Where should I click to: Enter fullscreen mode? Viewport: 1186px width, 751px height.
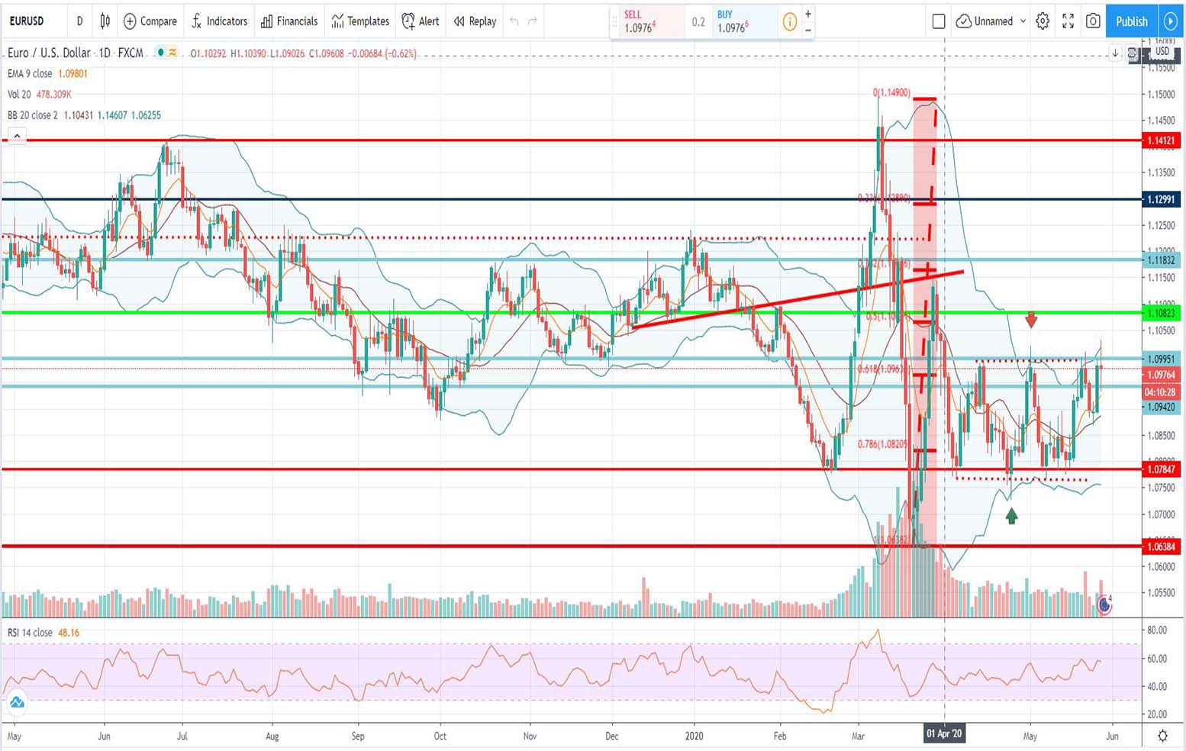1068,21
